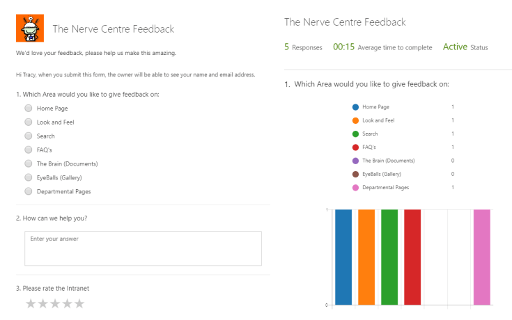Pick the FAQ's radio button

tap(29, 150)
